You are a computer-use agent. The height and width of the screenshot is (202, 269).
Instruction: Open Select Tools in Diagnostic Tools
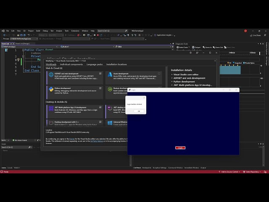183,47
